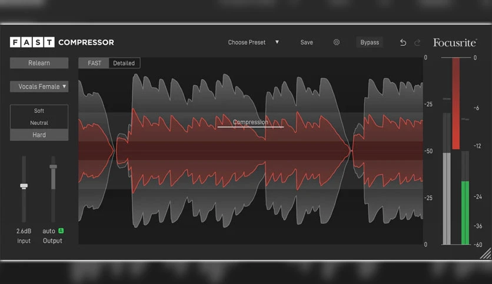Click the FAST logo

pos(32,42)
